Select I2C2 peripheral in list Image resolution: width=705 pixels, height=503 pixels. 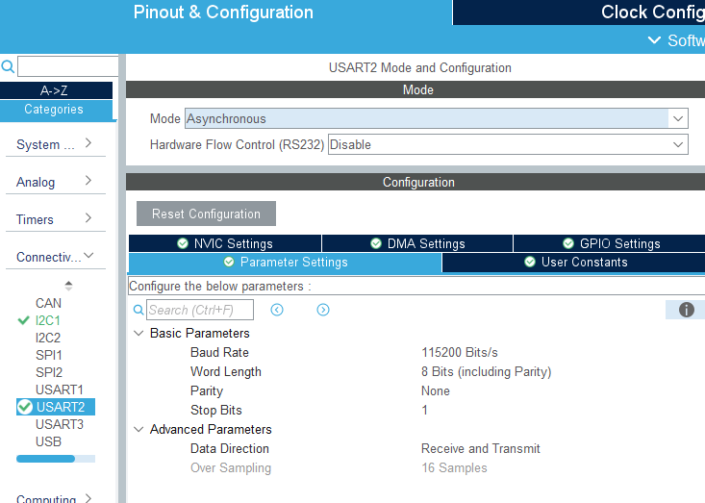pyautogui.click(x=48, y=338)
